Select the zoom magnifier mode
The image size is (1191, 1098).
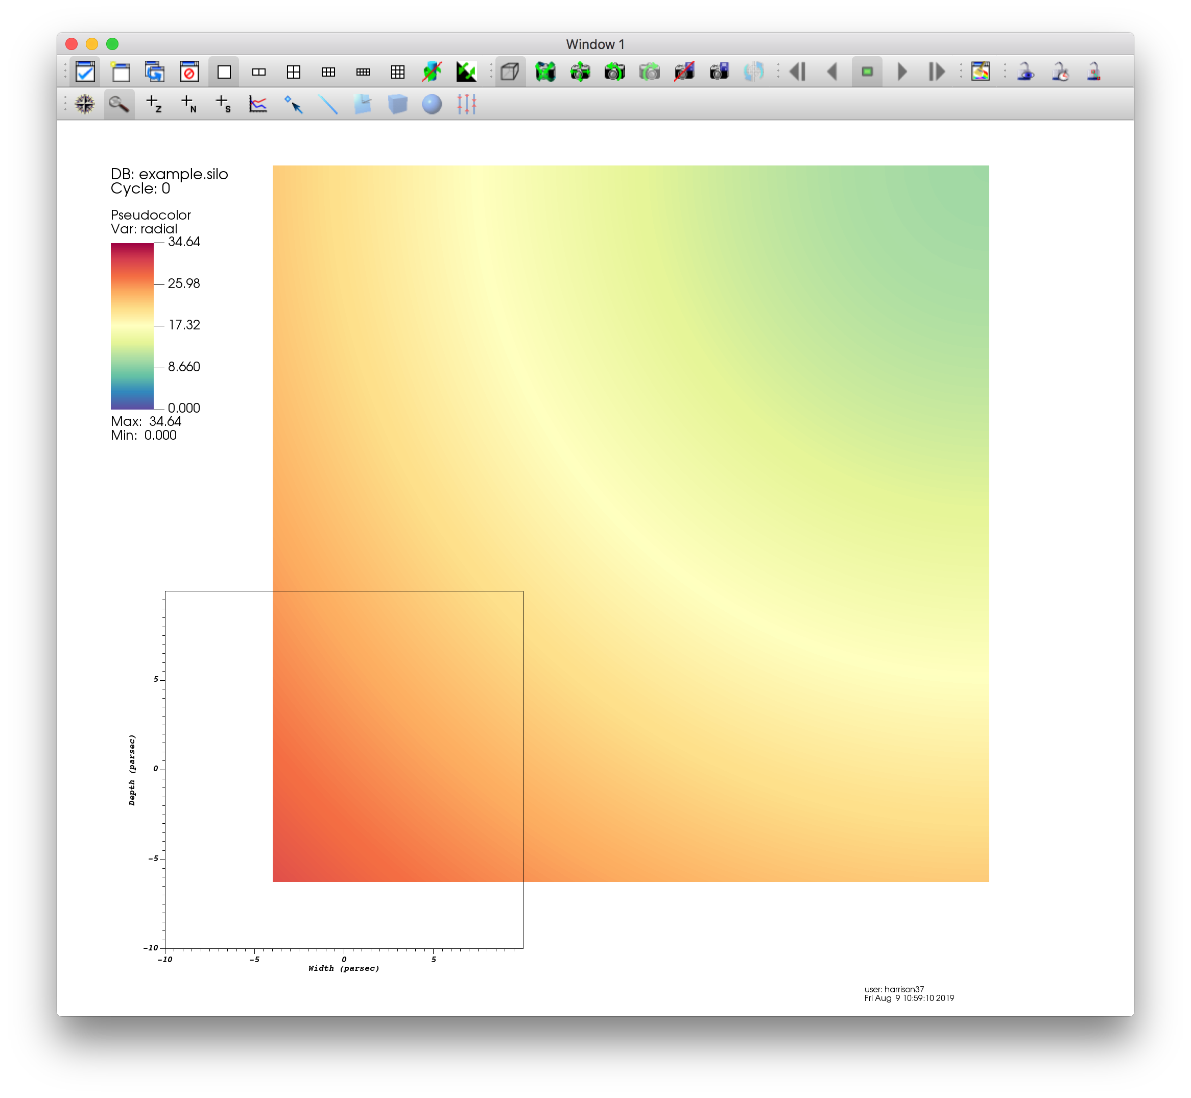(119, 104)
